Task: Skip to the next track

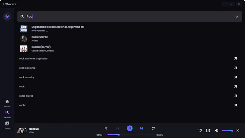Action: point(141,128)
